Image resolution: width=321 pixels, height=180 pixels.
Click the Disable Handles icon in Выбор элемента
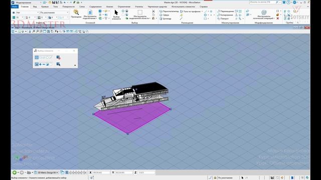point(58,57)
